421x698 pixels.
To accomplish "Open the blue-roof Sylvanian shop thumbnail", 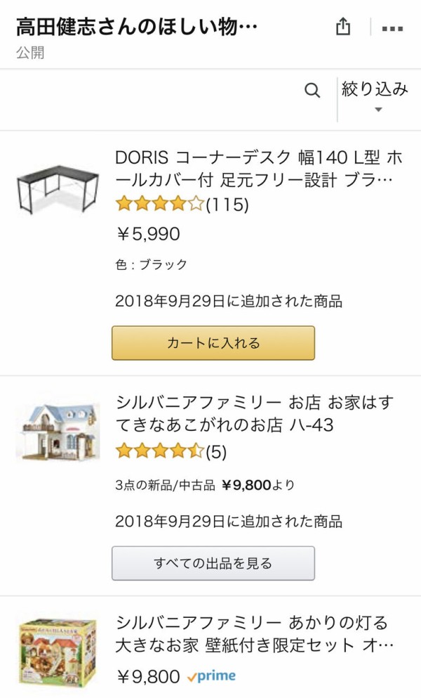I will (58, 432).
